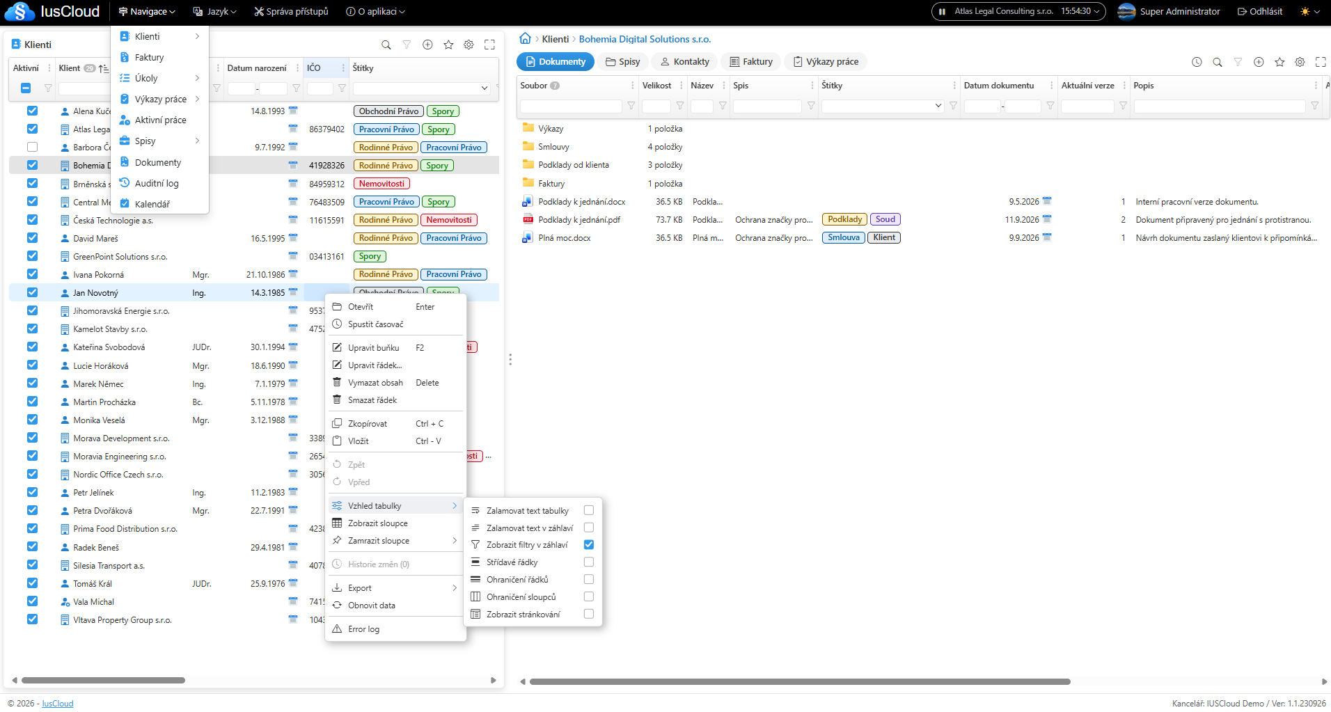Viewport: 1331px width, 712px height.
Task: Open O aplikaci dropdown
Action: 375,11
